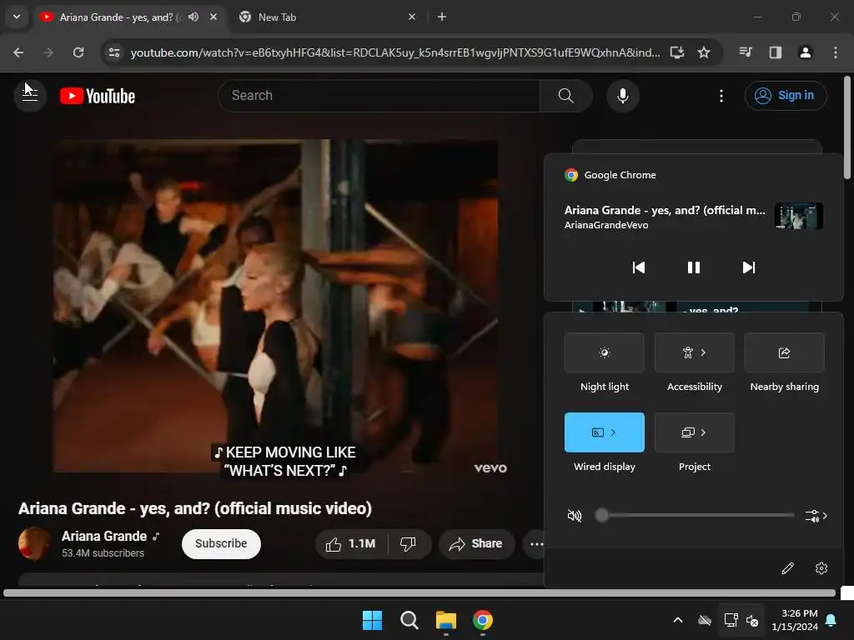Open the tab search dropdown
The width and height of the screenshot is (854, 640).
(x=17, y=17)
